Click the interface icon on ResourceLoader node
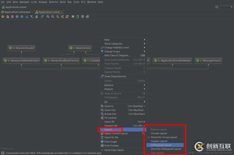234x155 pixels. 10,48
